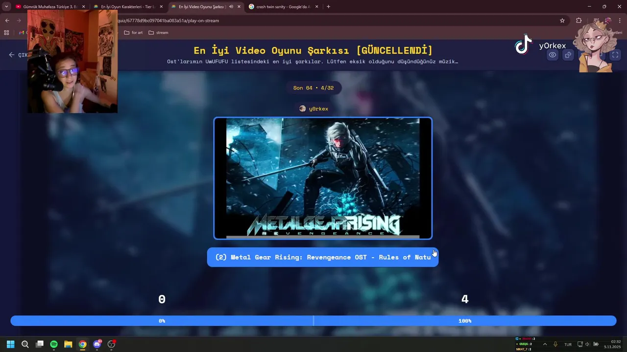Open OBS Studio from the taskbar
The width and height of the screenshot is (627, 352).
[111, 344]
